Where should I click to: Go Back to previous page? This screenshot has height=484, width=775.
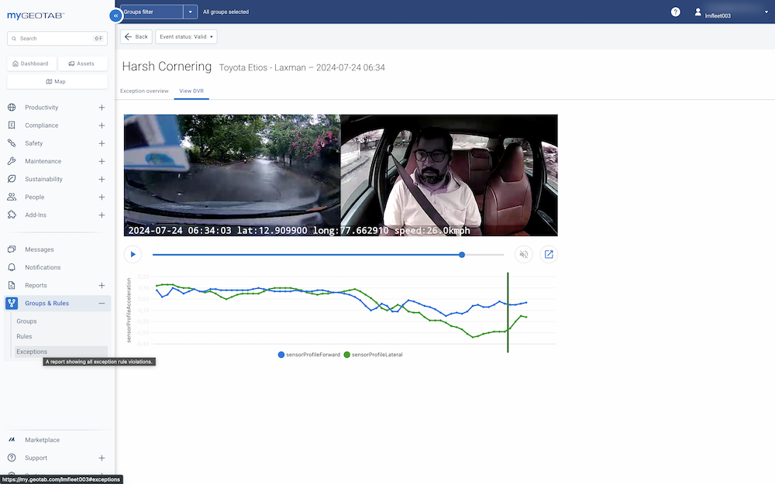coord(136,36)
